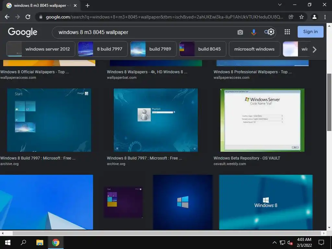Screen dimensions: 332x249
Task: Open network status tray icon
Action: 282,243
